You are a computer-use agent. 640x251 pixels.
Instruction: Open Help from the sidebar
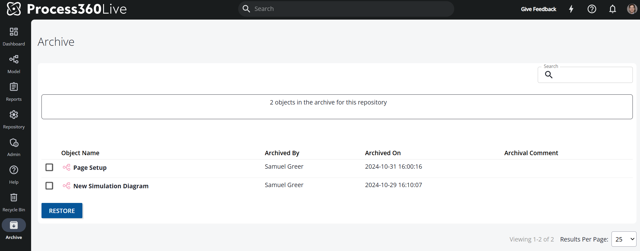tap(14, 175)
